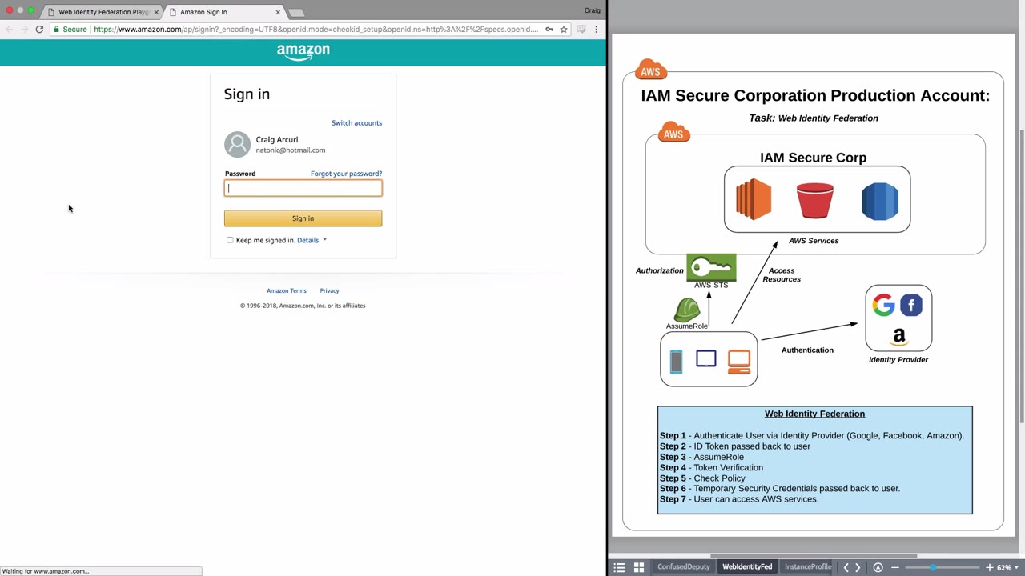The height and width of the screenshot is (576, 1025).
Task: Switch to the InstanceProfile page tab
Action: click(x=807, y=567)
